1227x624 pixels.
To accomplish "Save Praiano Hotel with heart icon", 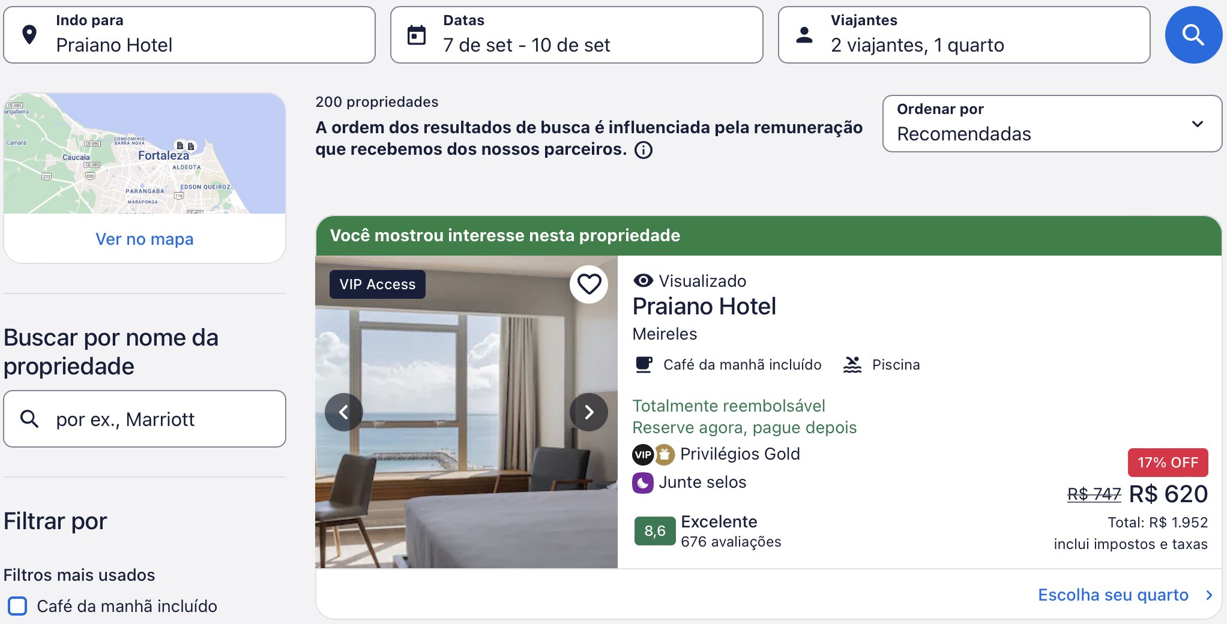I will click(589, 284).
